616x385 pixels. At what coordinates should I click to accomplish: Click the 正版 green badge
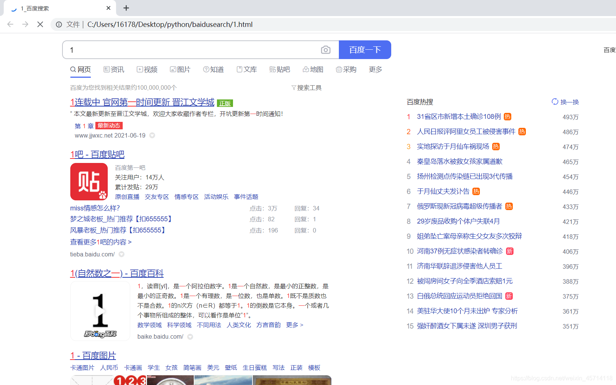click(225, 103)
